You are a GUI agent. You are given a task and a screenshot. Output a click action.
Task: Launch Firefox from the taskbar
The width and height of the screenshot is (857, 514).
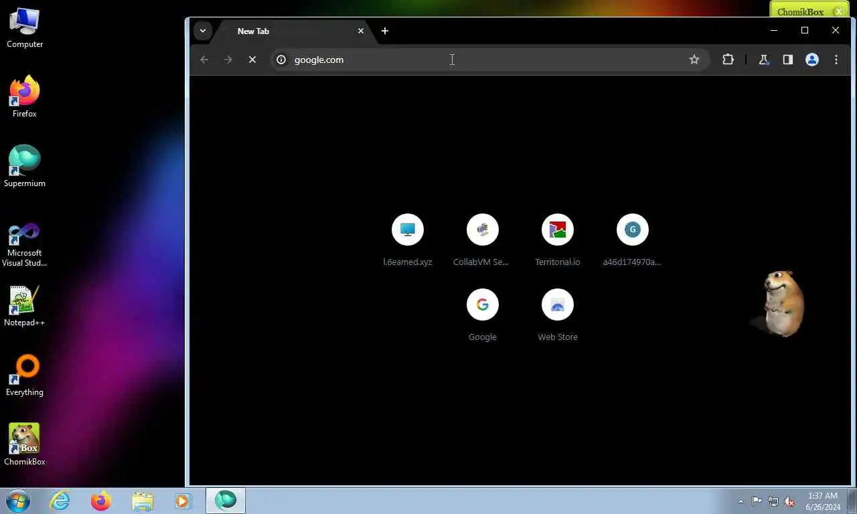point(101,501)
